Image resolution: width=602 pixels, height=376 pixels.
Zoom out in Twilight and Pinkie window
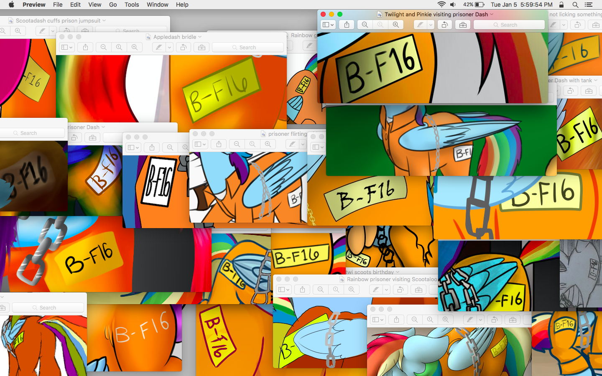[365, 25]
